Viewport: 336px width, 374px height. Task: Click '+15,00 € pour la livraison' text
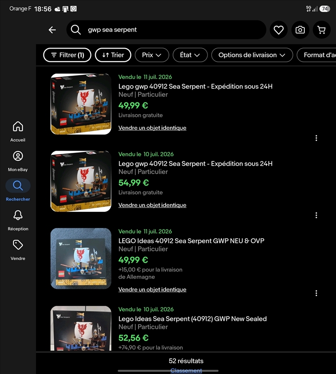point(150,270)
